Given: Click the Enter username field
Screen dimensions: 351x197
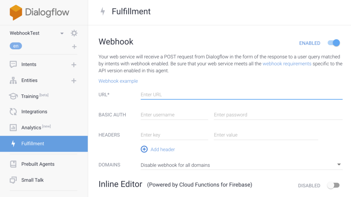Looking at the screenshot, I should click(174, 115).
